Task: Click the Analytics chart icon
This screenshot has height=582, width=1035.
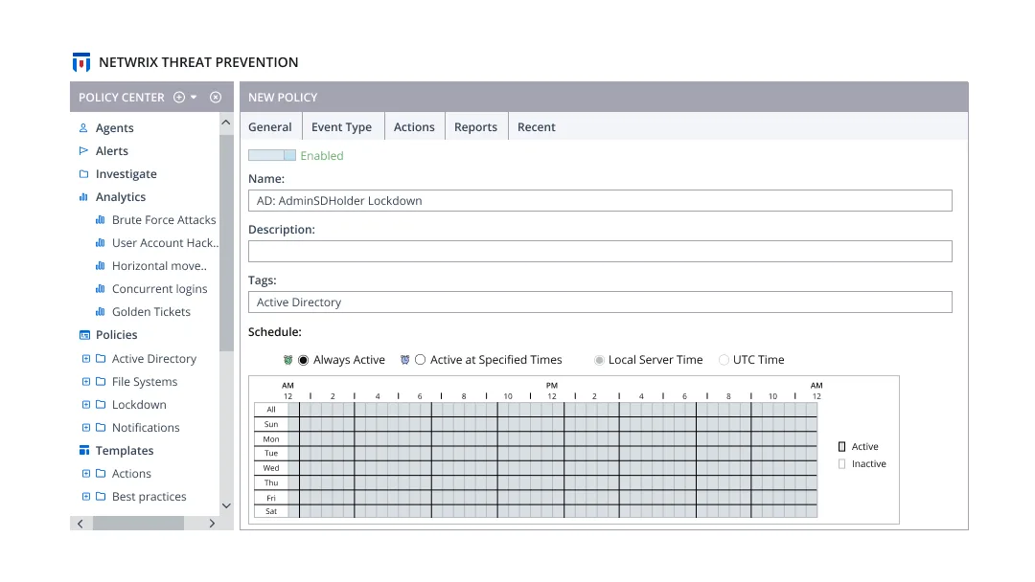Action: pyautogui.click(x=83, y=197)
